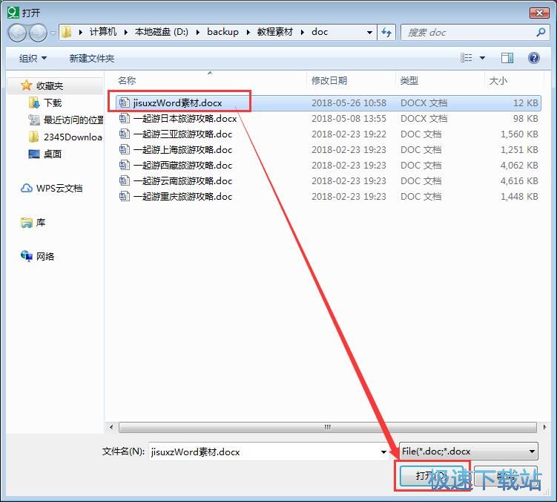Click the Back navigation arrow button
This screenshot has width=557, height=502.
(17, 33)
